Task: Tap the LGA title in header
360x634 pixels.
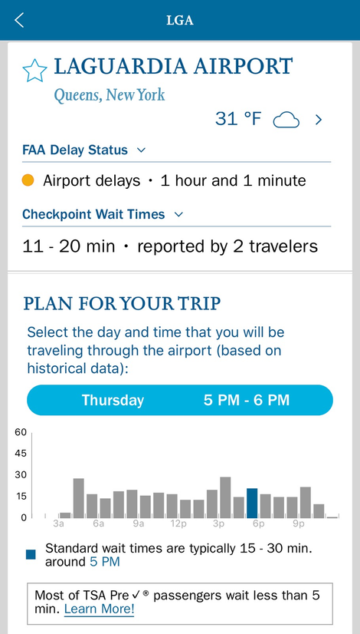Action: click(180, 20)
